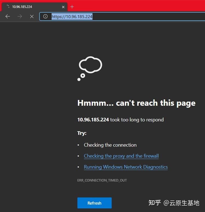Click the Refresh button
This screenshot has height=212, width=205.
click(x=94, y=203)
